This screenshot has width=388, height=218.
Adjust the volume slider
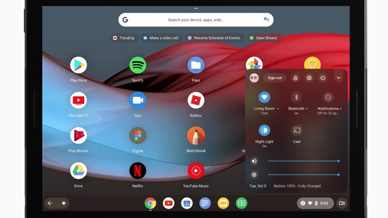(303, 161)
